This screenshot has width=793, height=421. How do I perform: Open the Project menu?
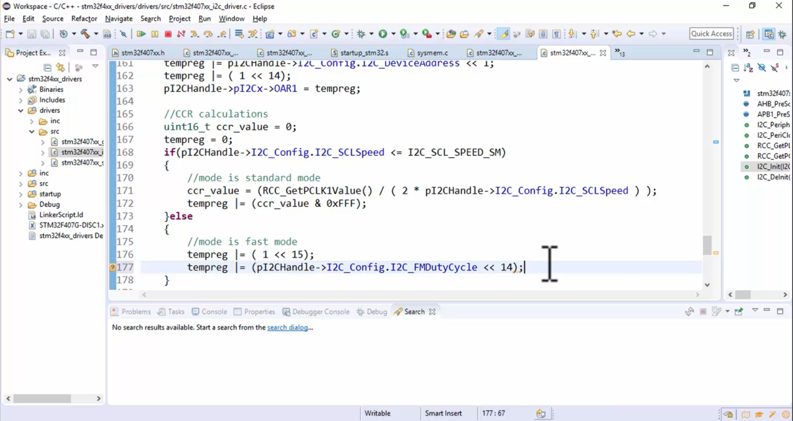(179, 19)
